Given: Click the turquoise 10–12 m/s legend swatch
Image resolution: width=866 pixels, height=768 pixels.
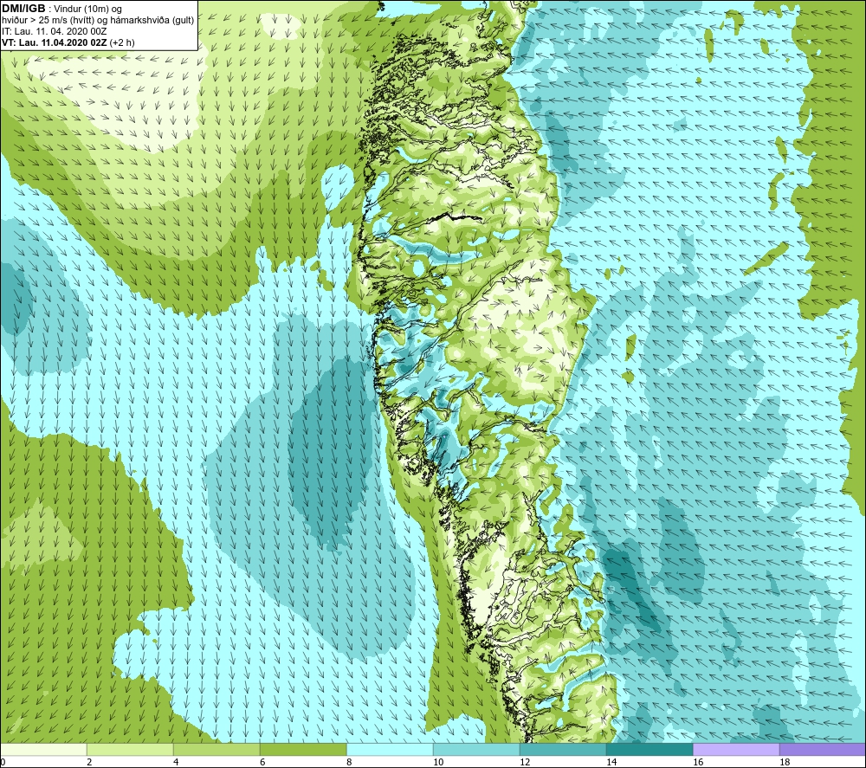Looking at the screenshot, I should pyautogui.click(x=476, y=749).
